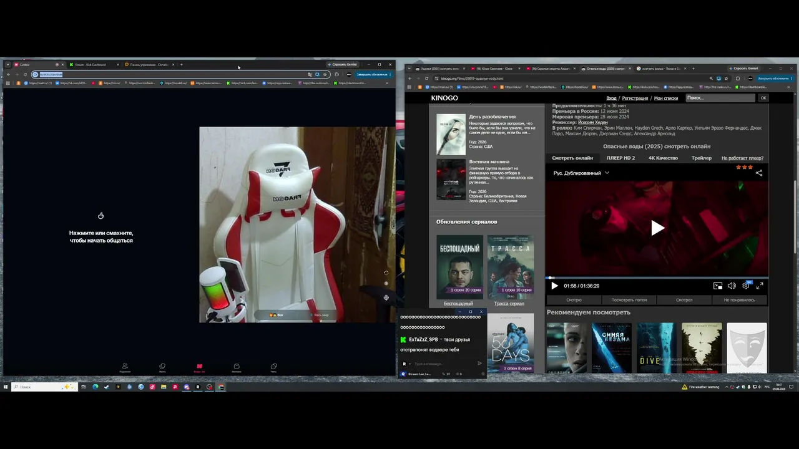Open 'Мои списки' on Kinogo
The width and height of the screenshot is (799, 449).
(666, 98)
